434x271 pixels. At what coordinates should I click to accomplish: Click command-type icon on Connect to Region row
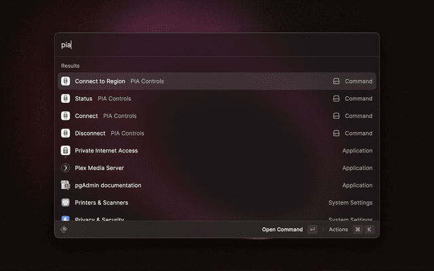pos(336,81)
